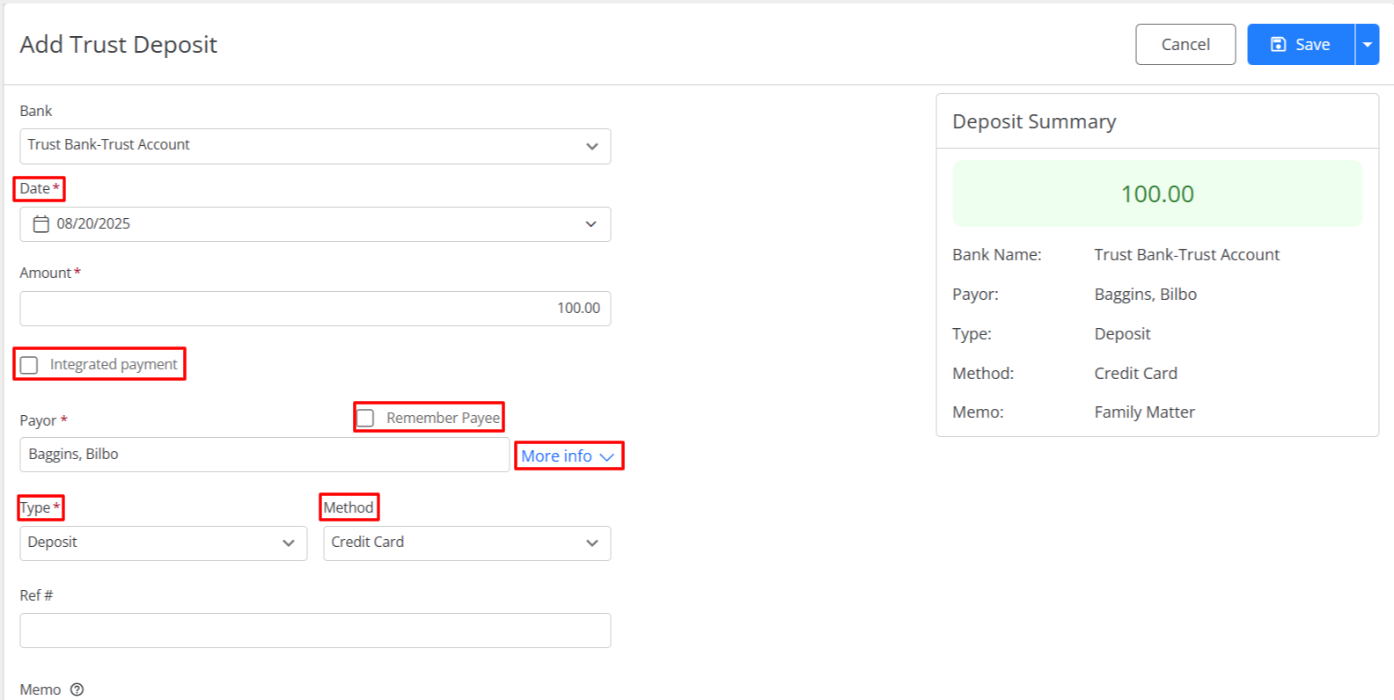Click Family Matter memo value in summary
This screenshot has height=700, width=1394.
1144,412
